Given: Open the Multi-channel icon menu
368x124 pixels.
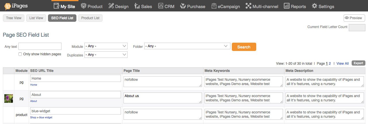Looking at the screenshot, I should [x=248, y=6].
